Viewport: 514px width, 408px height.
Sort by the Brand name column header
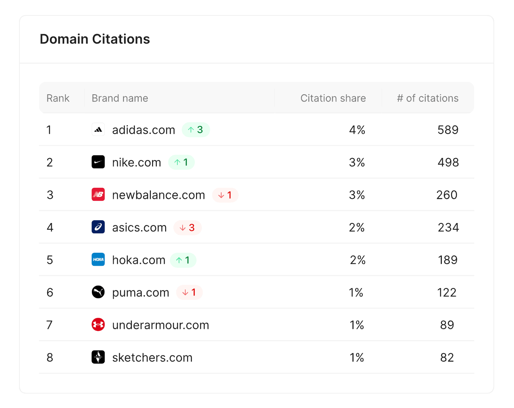point(120,98)
